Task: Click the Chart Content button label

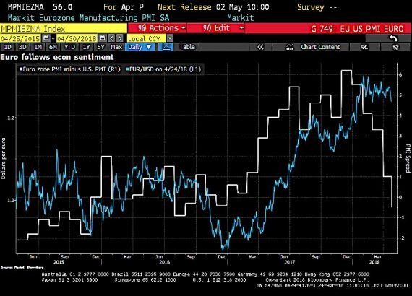Action: [320, 47]
